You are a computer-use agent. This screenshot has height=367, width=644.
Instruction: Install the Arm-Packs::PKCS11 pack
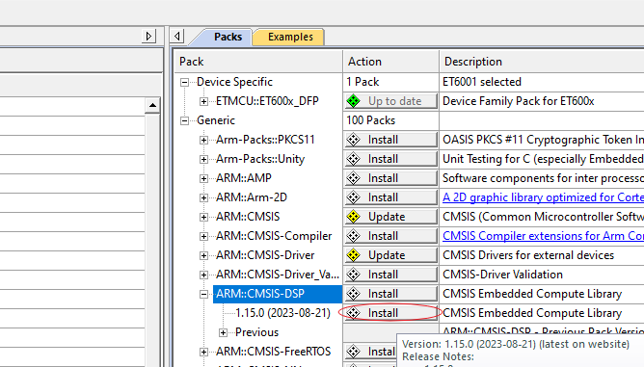pyautogui.click(x=391, y=140)
